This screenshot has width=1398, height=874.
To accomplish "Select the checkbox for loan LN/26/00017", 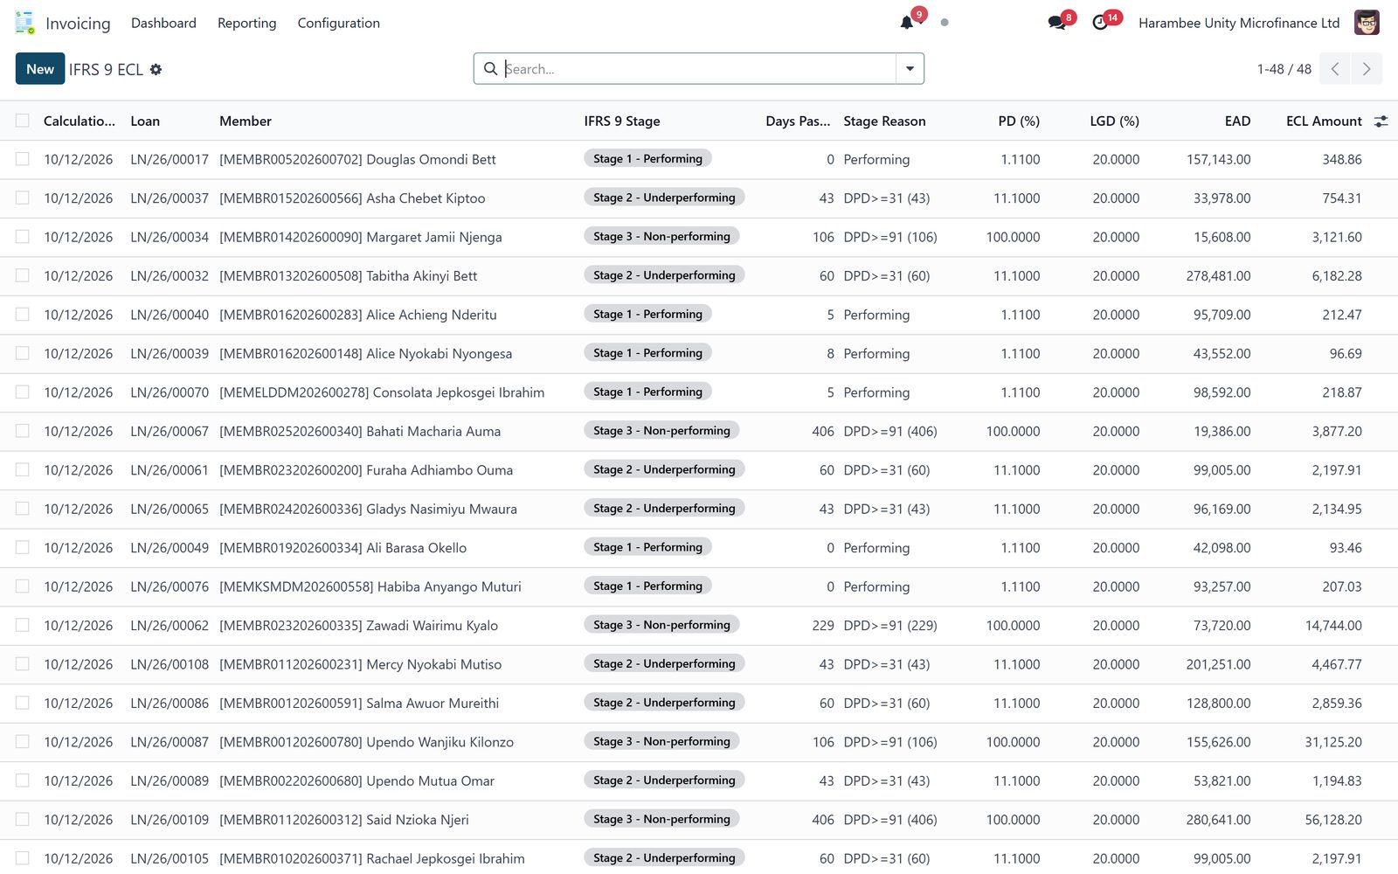I will 23,159.
